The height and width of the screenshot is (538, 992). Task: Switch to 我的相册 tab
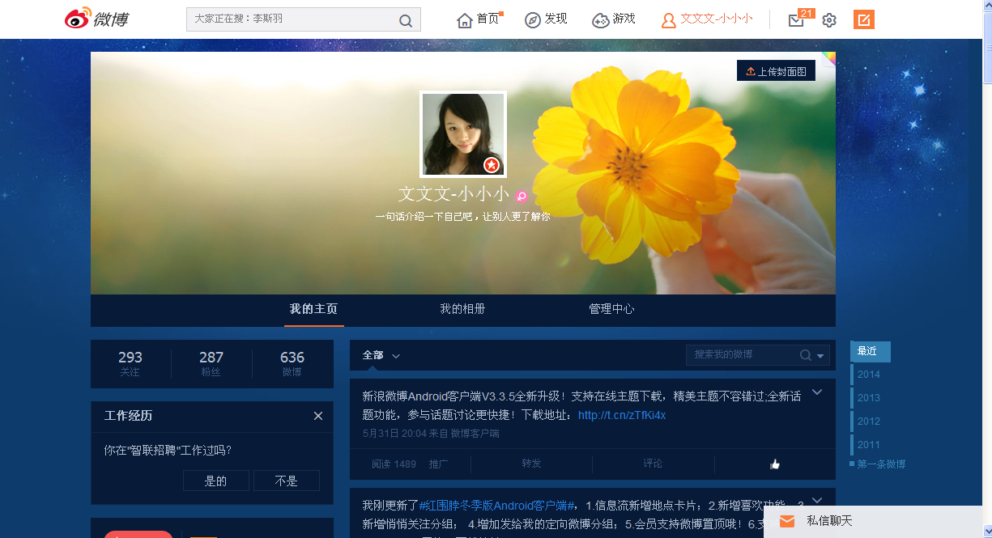[x=463, y=309]
